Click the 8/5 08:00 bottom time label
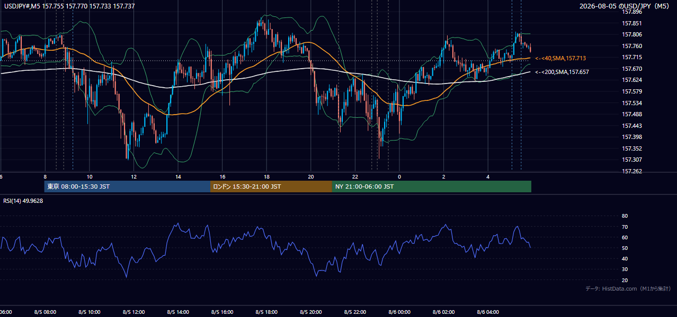 [45, 312]
